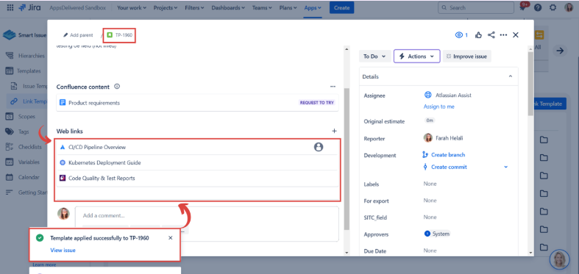Toggle watching with the eye icon
This screenshot has height=274, width=579.
coord(461,35)
